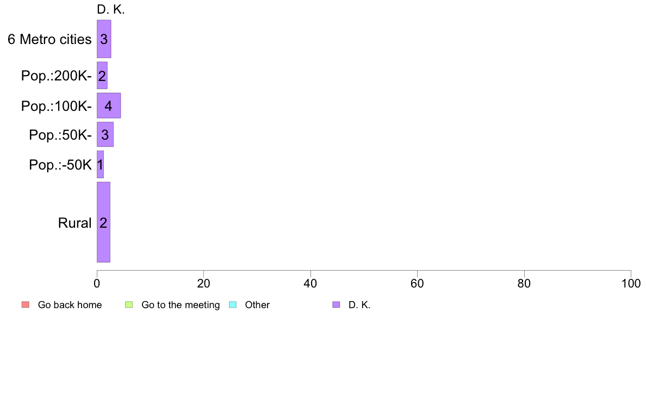Screen dimensions: 646x400
Task: Select the 6 Metro cities bar
Action: 104,39
